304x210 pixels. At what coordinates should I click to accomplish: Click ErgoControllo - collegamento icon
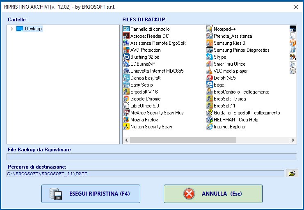(x=209, y=92)
